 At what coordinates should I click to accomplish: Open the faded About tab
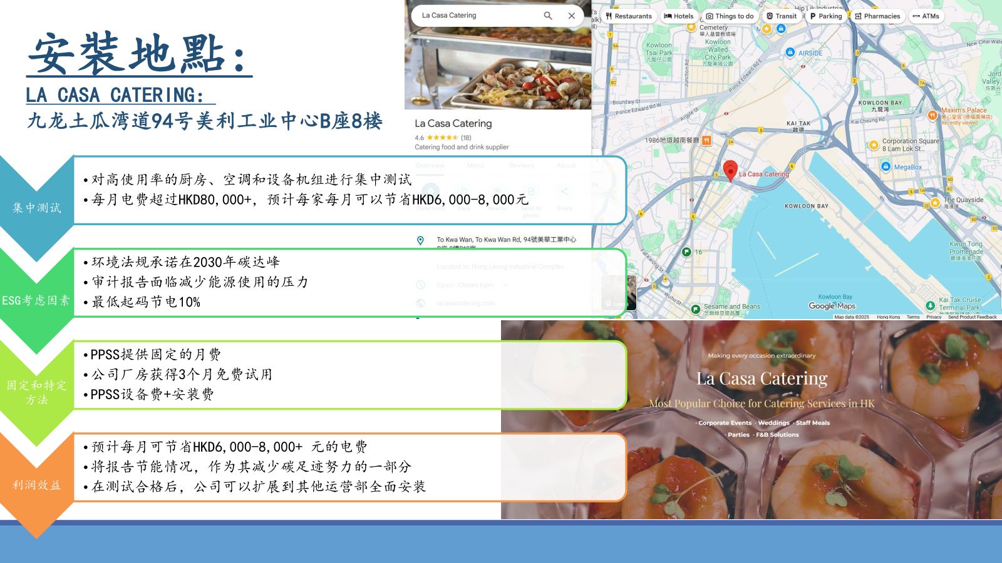point(566,165)
